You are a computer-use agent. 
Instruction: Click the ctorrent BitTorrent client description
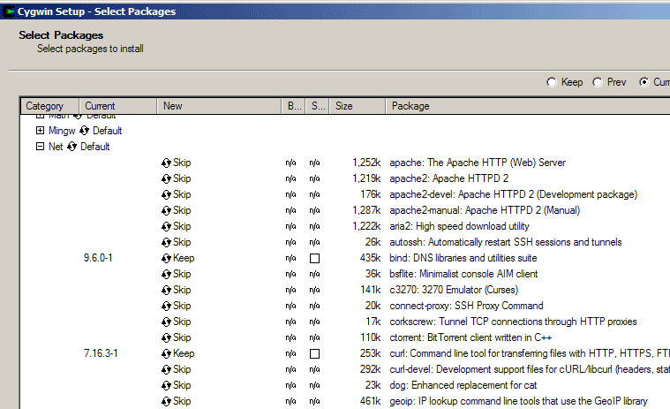[x=471, y=337]
